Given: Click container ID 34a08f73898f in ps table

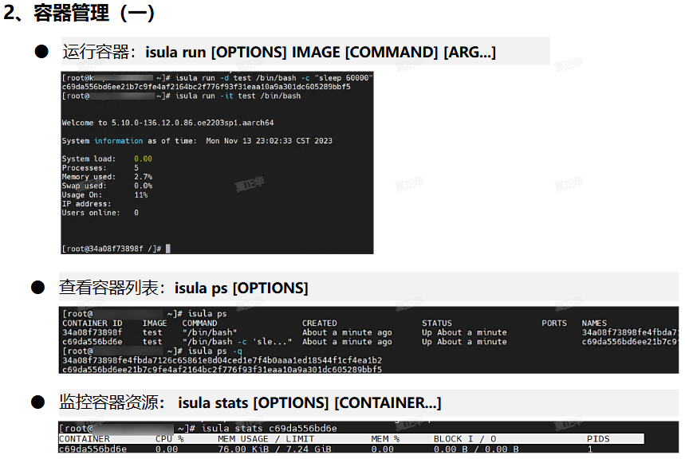Looking at the screenshot, I should (92, 332).
